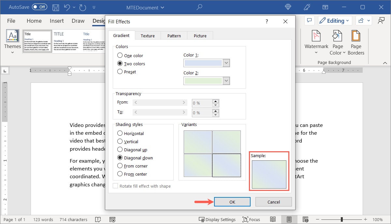Viewport: 391px width, 224px height.
Task: Select the top-left gradient variant
Action: 198,142
